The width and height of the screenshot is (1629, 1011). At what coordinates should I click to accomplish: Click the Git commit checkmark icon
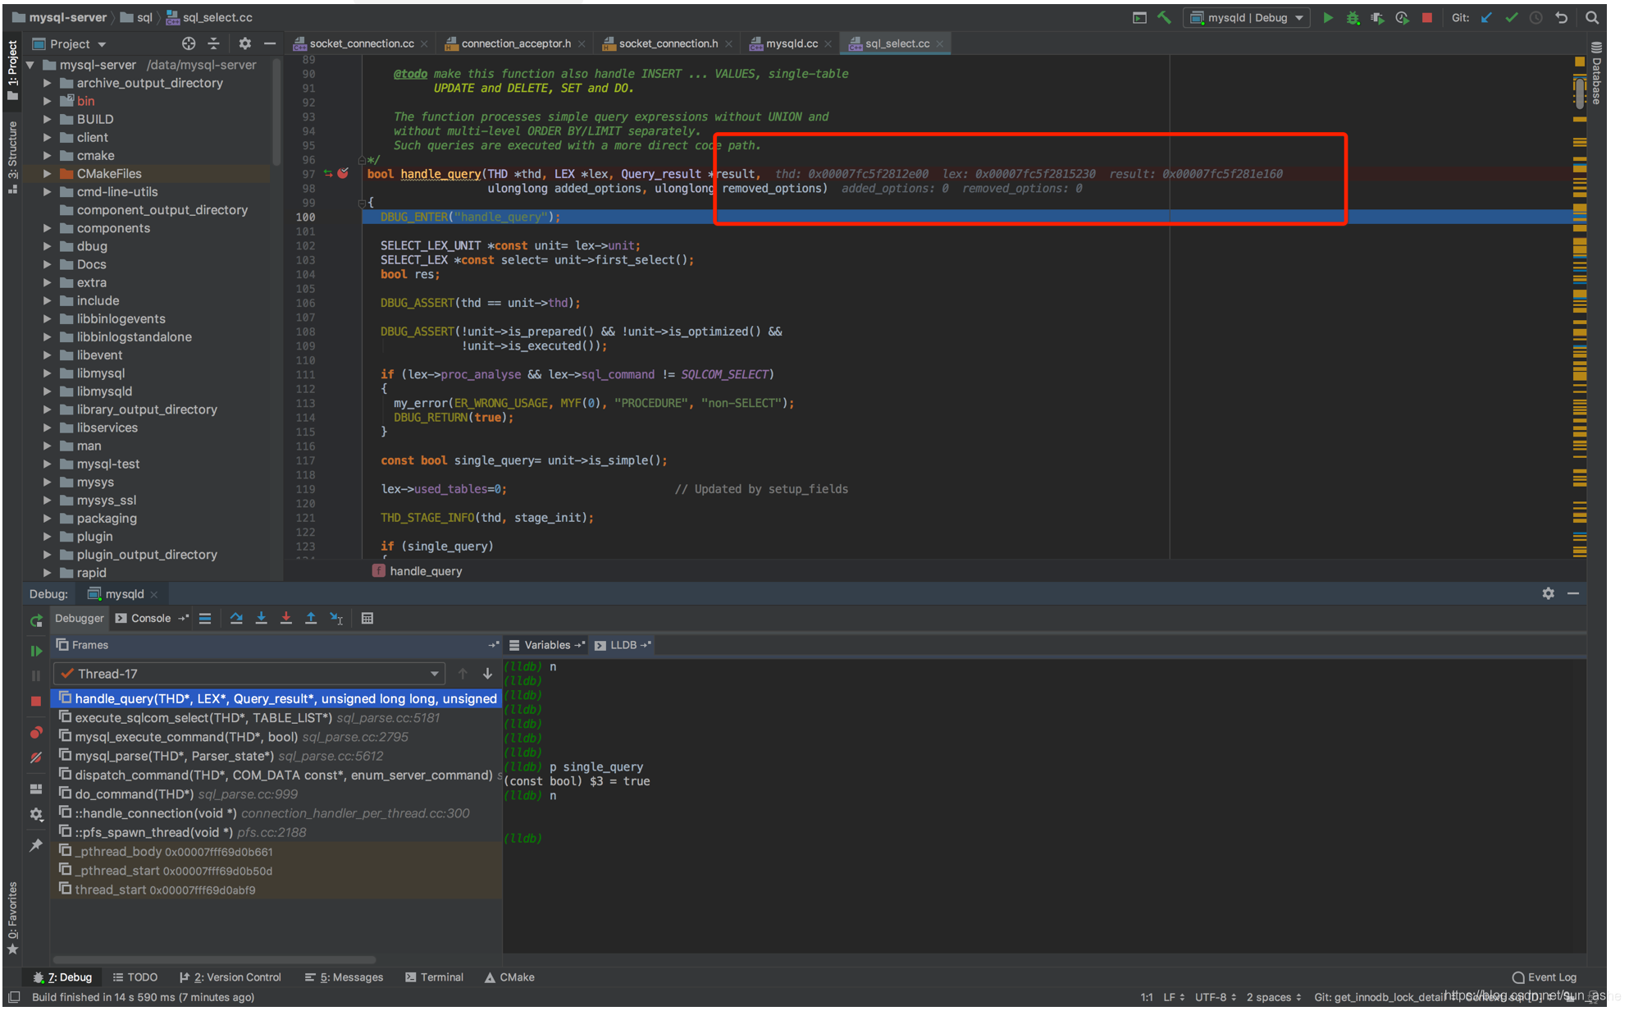[1511, 17]
